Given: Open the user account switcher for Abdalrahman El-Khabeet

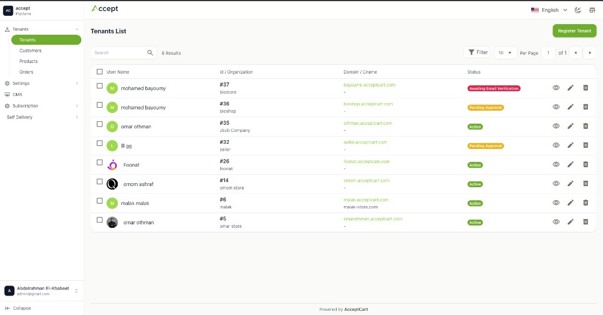Looking at the screenshot, I should [x=42, y=291].
